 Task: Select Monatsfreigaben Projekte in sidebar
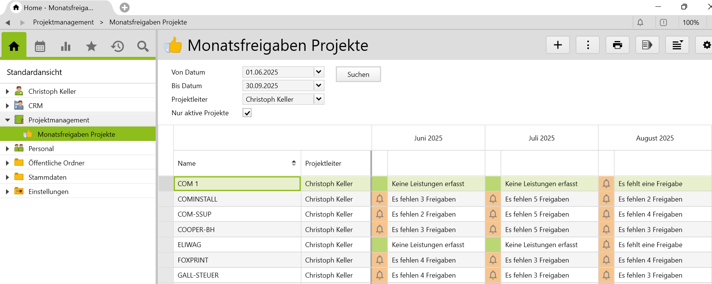[76, 134]
